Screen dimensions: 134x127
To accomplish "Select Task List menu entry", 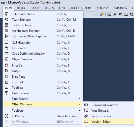I will [43, 82].
